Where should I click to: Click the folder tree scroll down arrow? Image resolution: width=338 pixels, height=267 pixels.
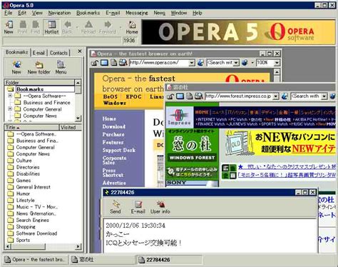(78, 118)
